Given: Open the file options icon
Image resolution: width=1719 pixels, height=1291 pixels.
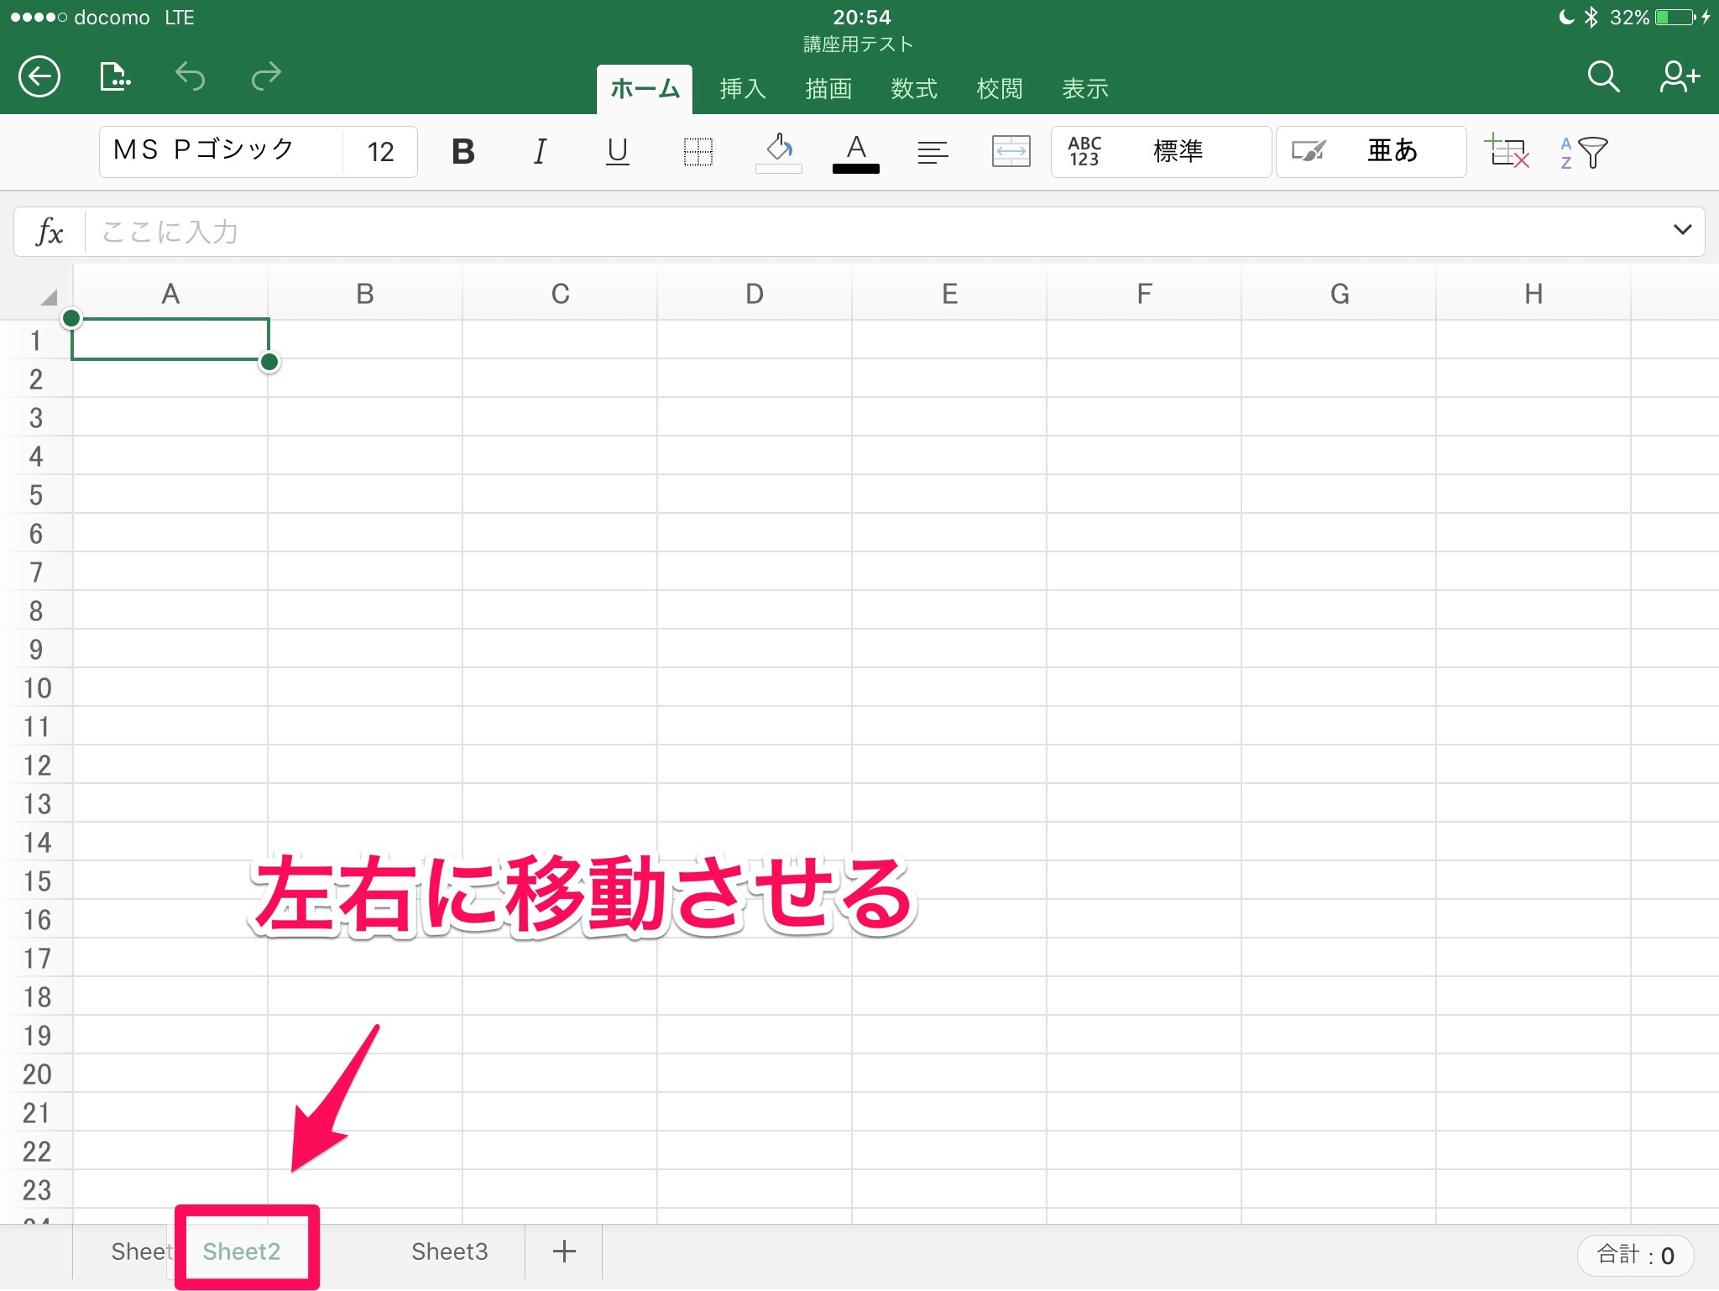Looking at the screenshot, I should (x=114, y=77).
